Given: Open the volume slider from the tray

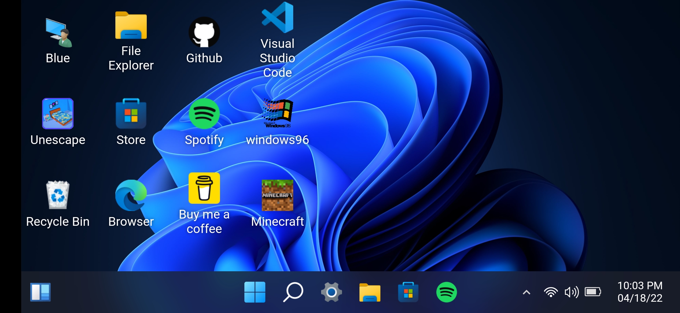Looking at the screenshot, I should tap(571, 292).
